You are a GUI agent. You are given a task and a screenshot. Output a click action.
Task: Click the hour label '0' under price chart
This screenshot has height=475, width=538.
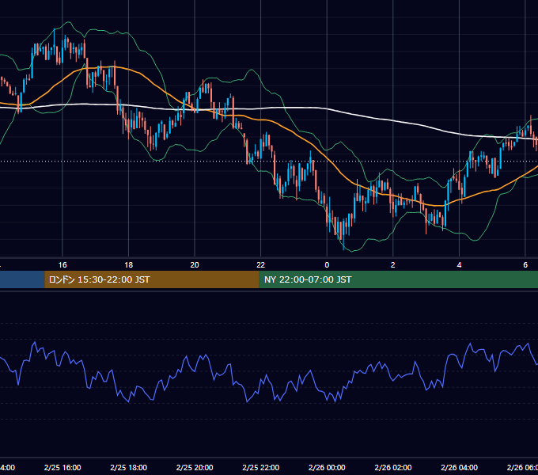pos(327,265)
